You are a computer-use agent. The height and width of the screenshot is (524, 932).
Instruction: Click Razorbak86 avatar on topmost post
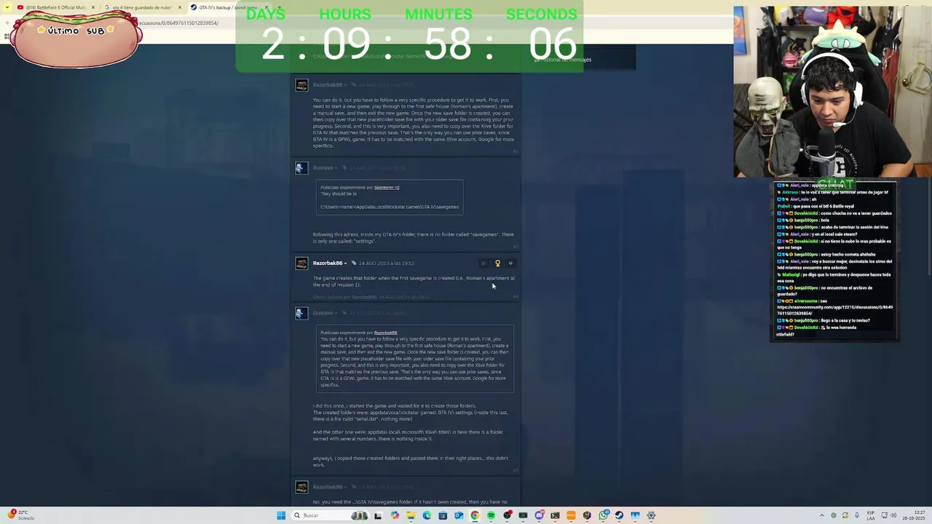point(301,85)
